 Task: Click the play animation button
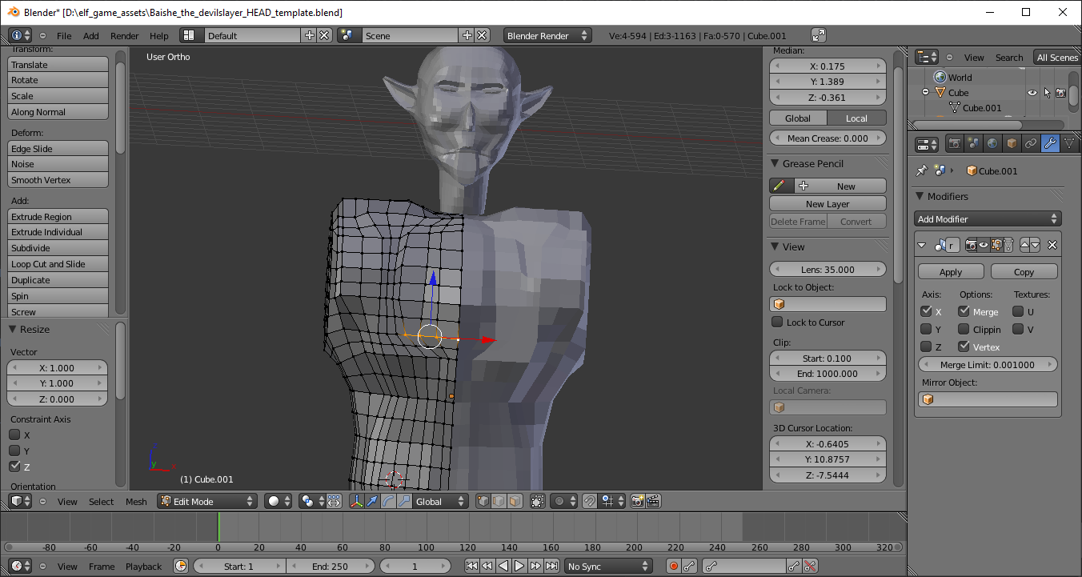click(519, 567)
